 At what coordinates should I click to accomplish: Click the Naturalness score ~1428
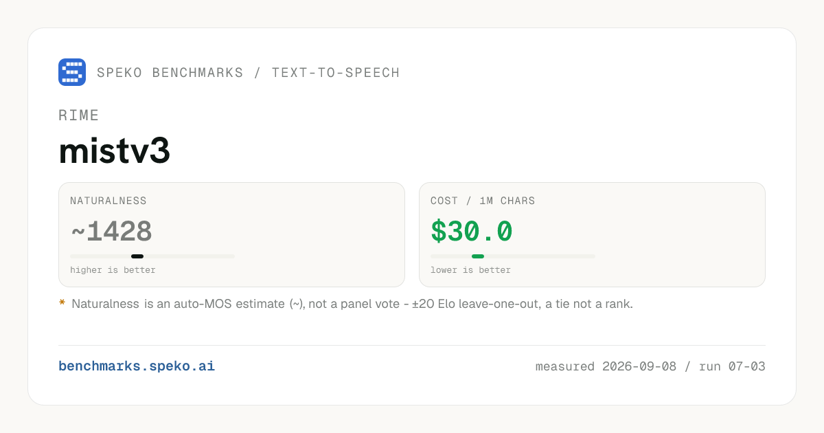coord(111,232)
